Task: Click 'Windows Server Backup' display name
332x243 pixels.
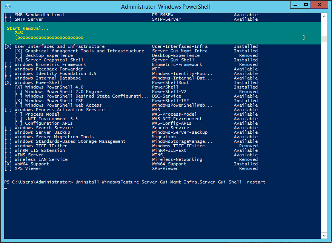Action: pyautogui.click(x=42, y=132)
